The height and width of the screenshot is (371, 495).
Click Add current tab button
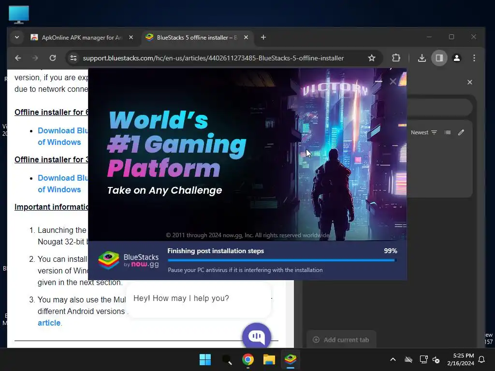pyautogui.click(x=341, y=340)
